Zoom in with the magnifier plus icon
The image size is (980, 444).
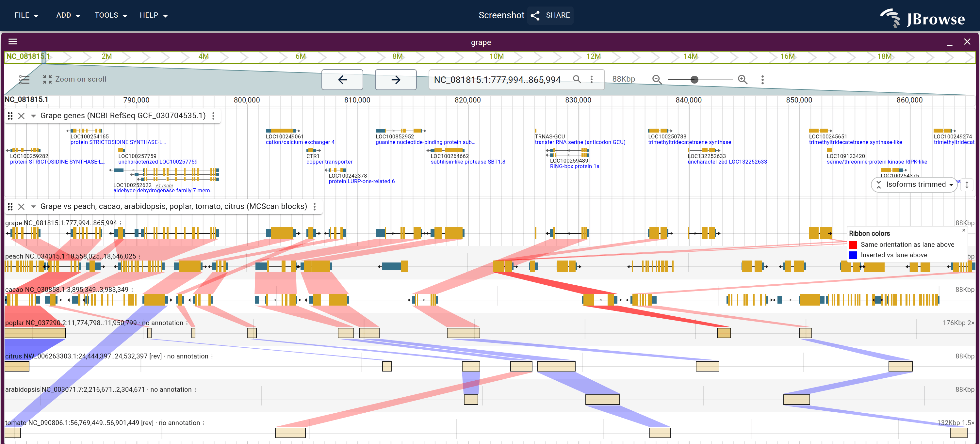[x=742, y=79]
